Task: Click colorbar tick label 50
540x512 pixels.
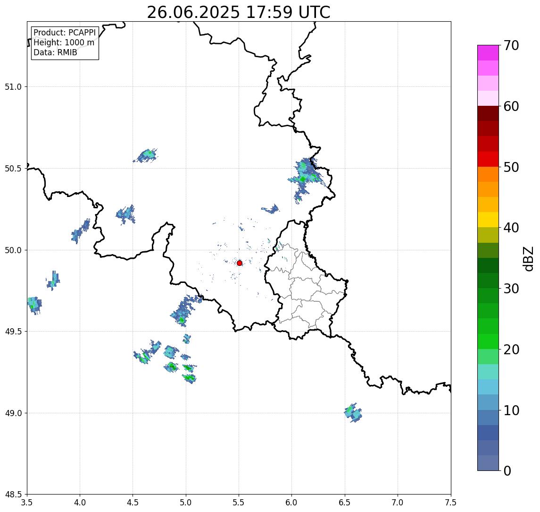Action: pos(511,167)
